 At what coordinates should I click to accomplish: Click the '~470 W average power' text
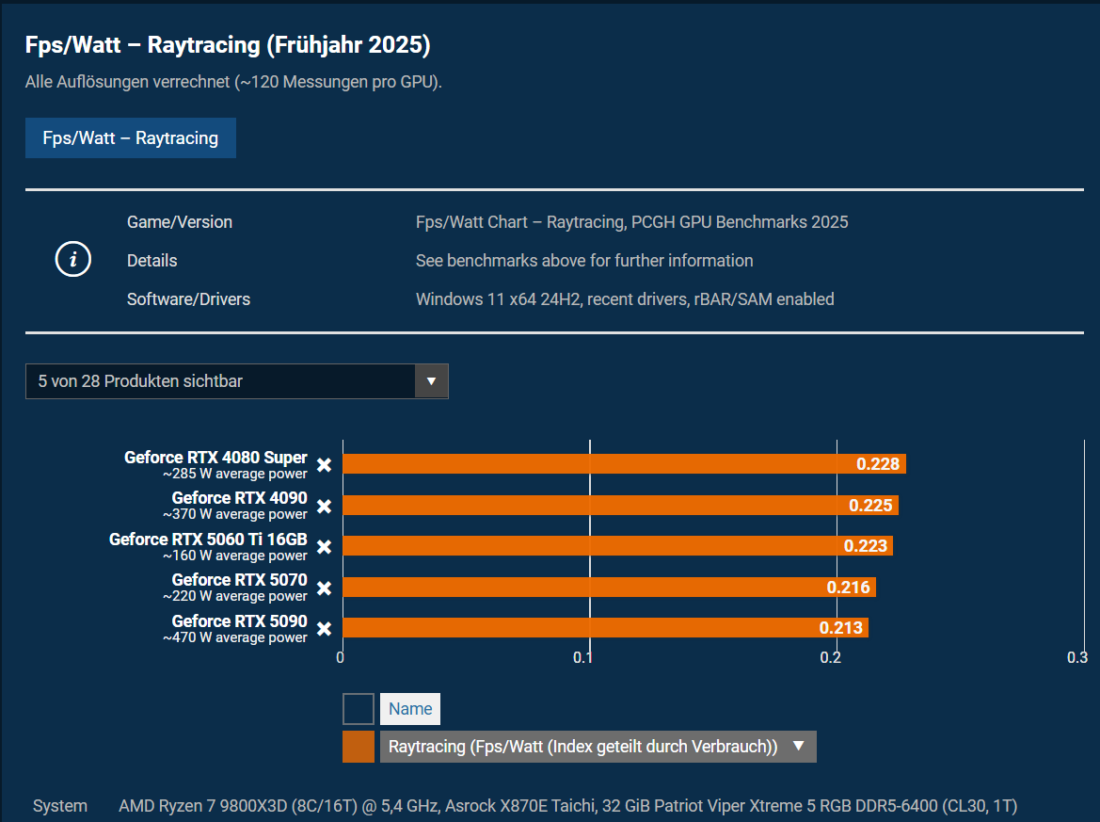235,638
